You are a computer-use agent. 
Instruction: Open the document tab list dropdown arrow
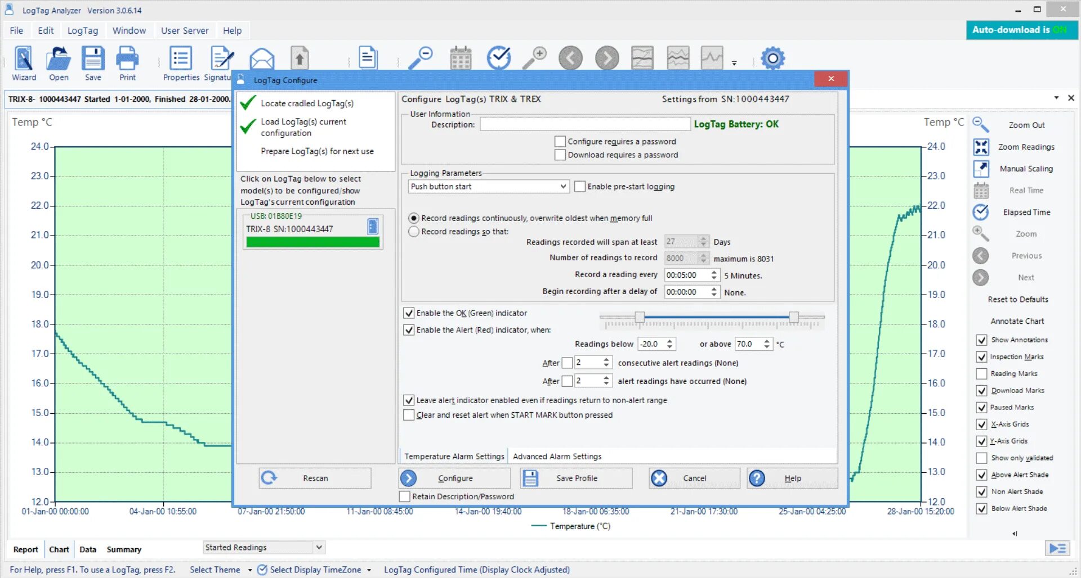(x=1056, y=98)
